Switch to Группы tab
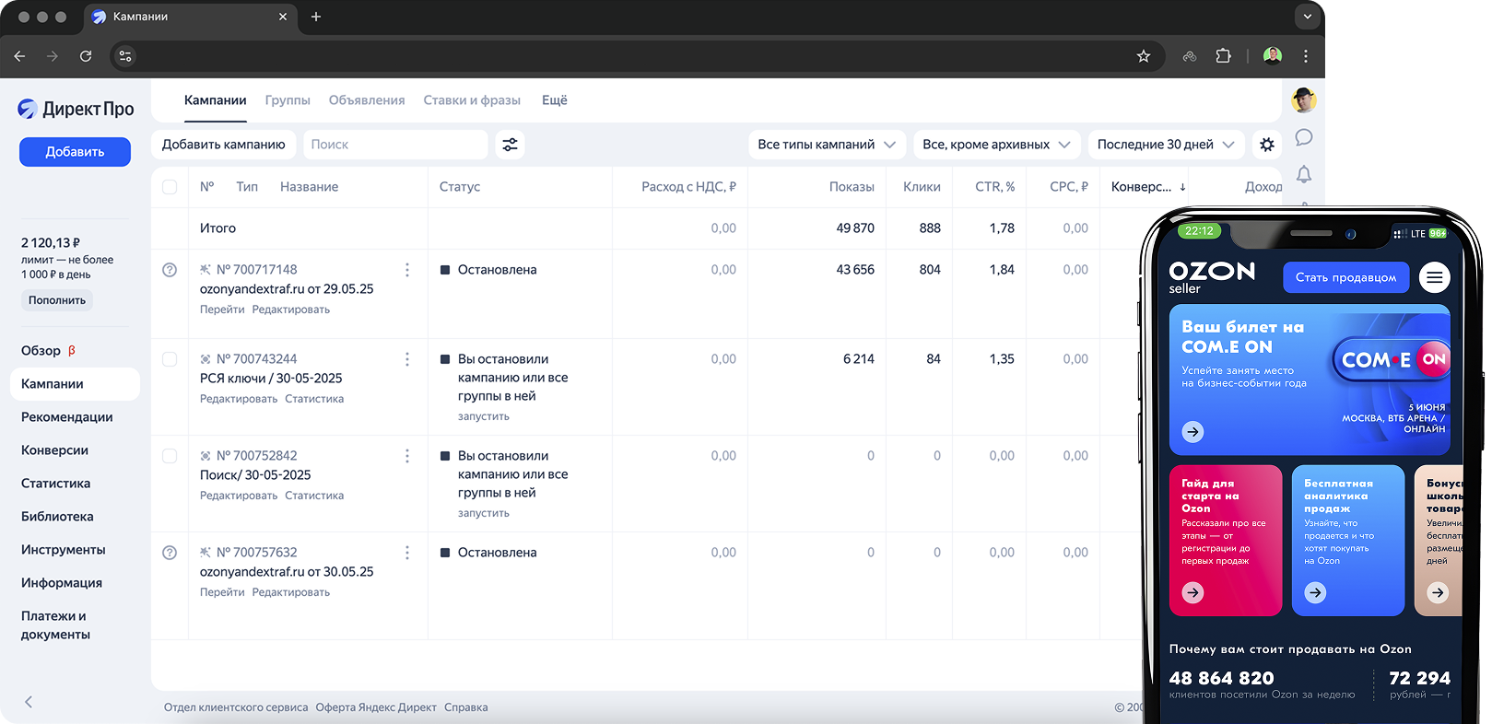 click(288, 100)
